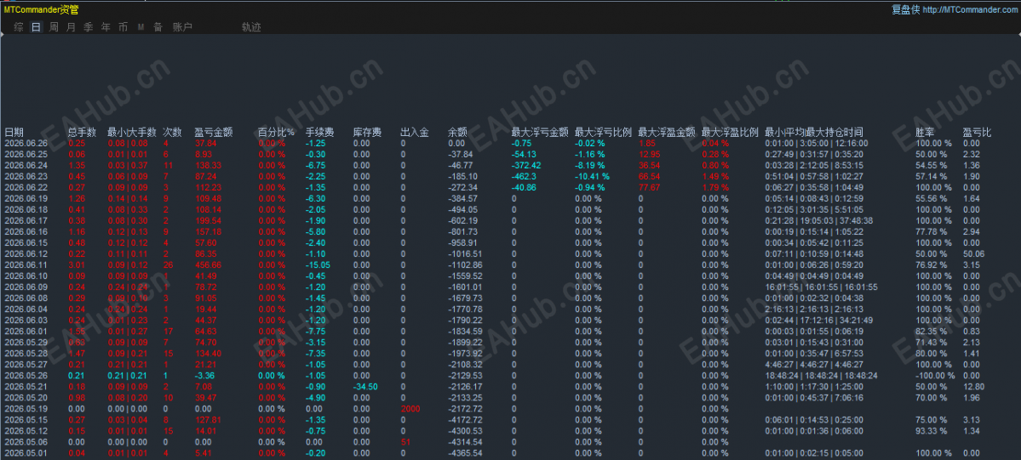Click the 最大浮盈金额 column header
The width and height of the screenshot is (1021, 460).
[x=668, y=132]
